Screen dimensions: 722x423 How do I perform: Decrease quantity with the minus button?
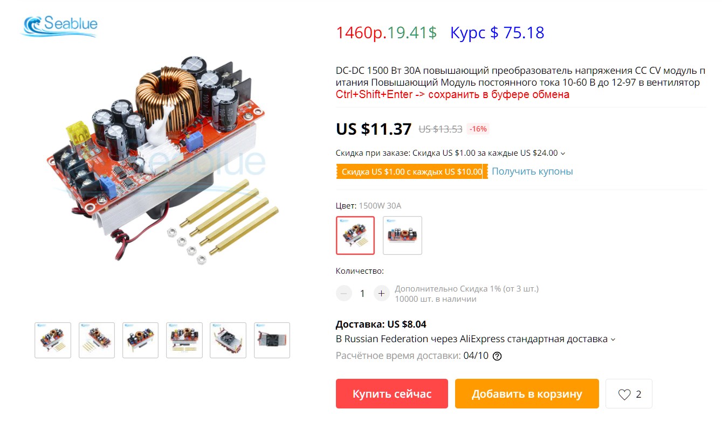(344, 293)
